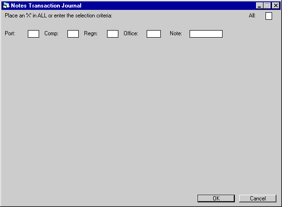Screen dimensions: 282x207
Task: Dismiss dialog using the Cancel button
Action: point(257,199)
